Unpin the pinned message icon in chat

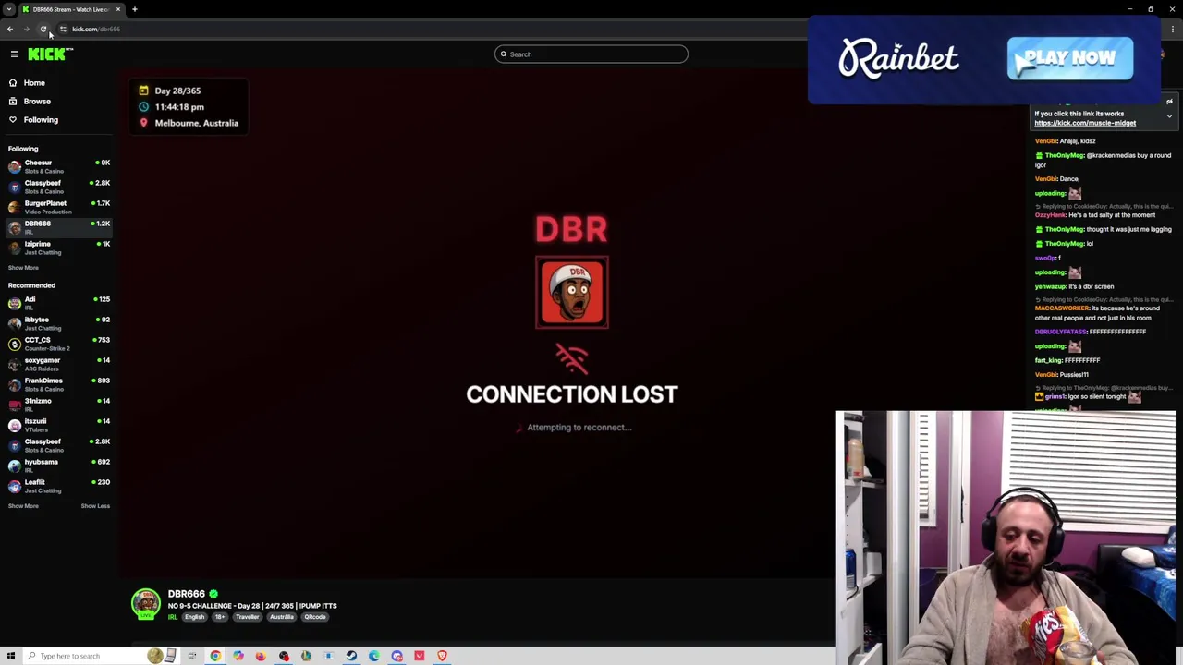[1169, 103]
